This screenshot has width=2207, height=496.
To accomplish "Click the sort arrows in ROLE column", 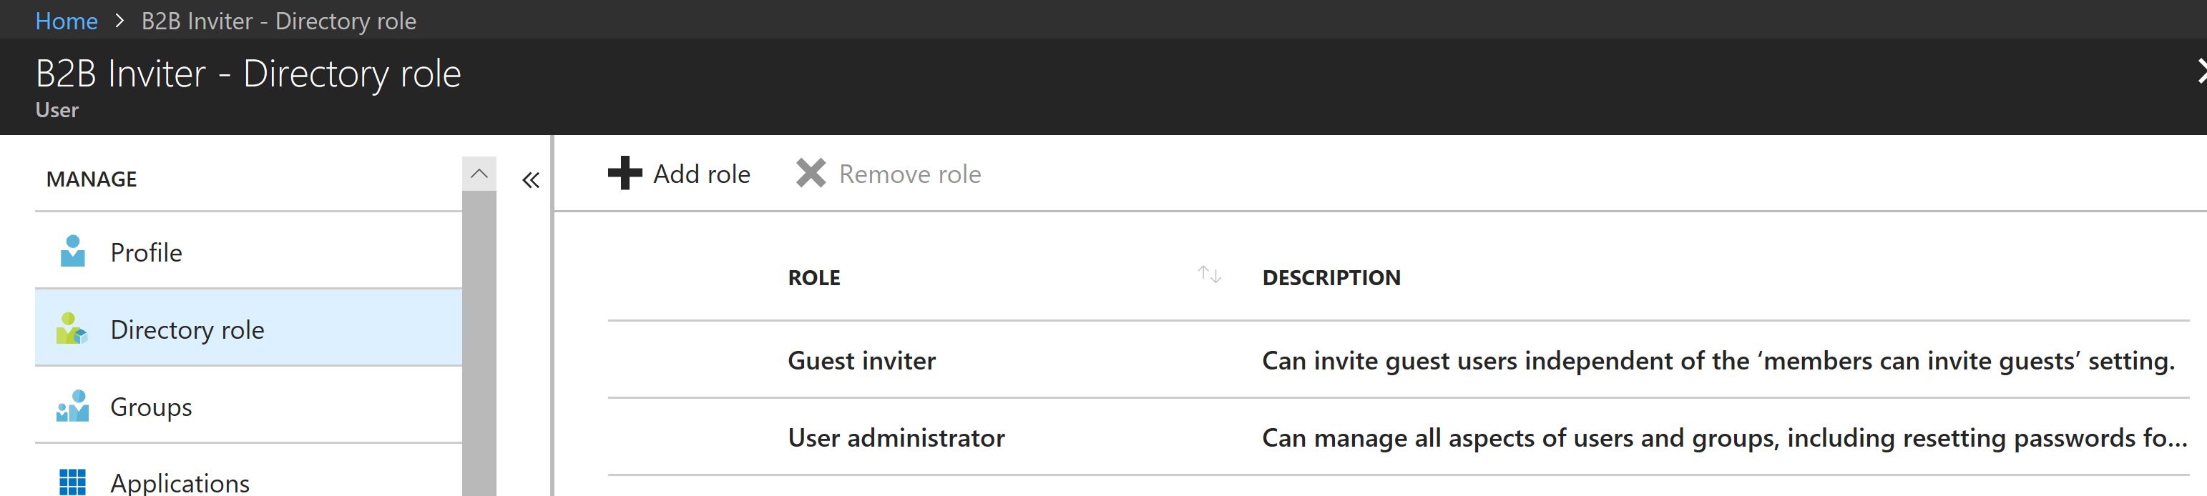I will click(x=1209, y=275).
